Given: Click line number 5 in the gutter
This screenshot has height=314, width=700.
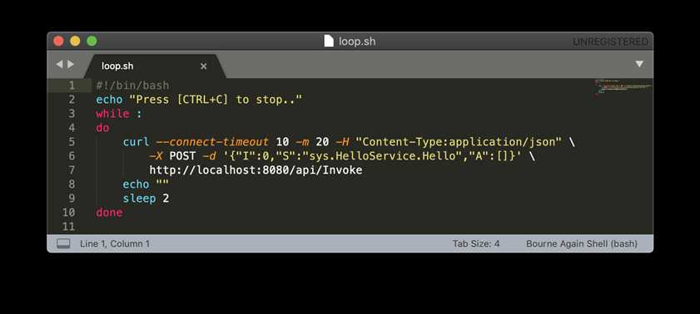Looking at the screenshot, I should 72,142.
